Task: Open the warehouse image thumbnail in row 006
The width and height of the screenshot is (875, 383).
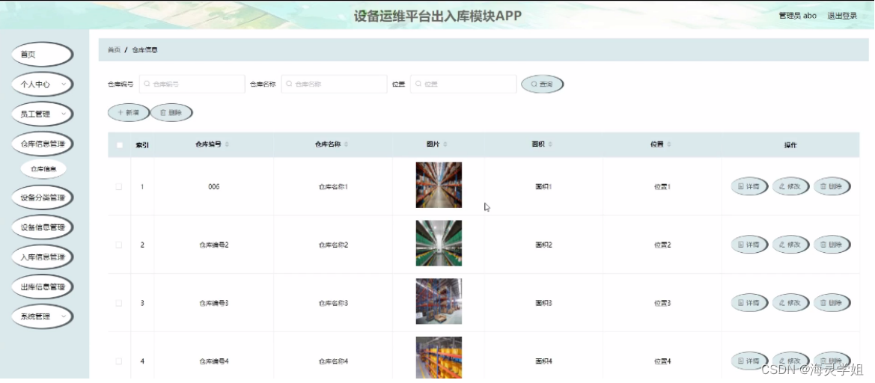Action: pos(439,185)
